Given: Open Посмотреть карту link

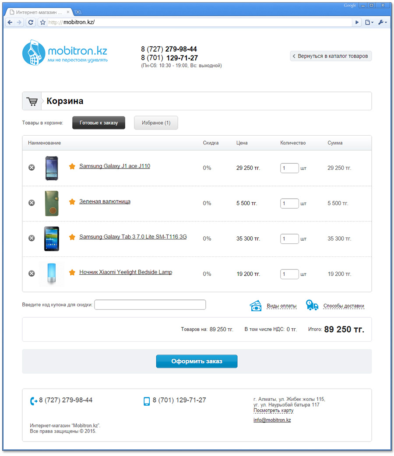Looking at the screenshot, I should pos(274,410).
